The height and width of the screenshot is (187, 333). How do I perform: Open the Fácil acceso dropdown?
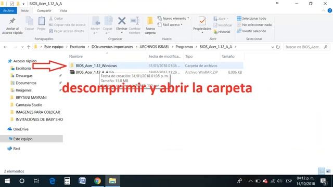[x=170, y=25]
